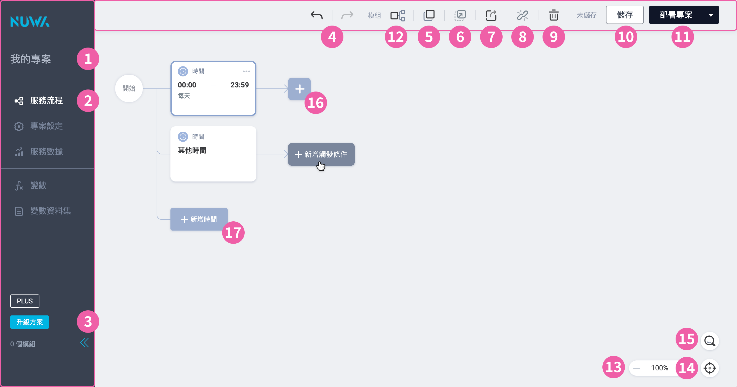Click the paste selection icon

(460, 15)
